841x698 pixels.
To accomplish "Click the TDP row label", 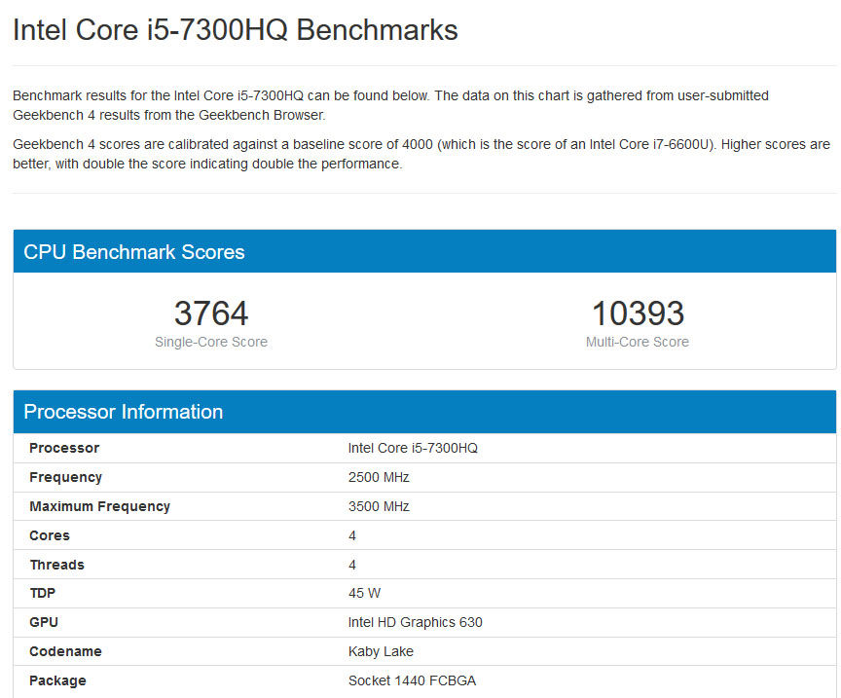I will pyautogui.click(x=43, y=593).
